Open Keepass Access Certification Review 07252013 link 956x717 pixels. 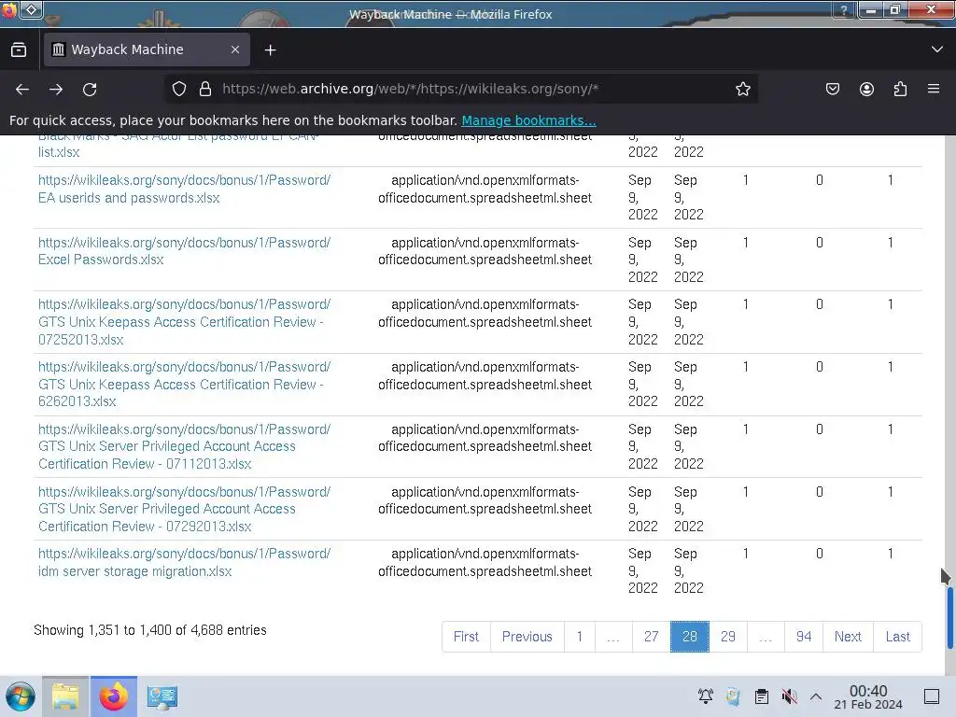click(x=184, y=322)
